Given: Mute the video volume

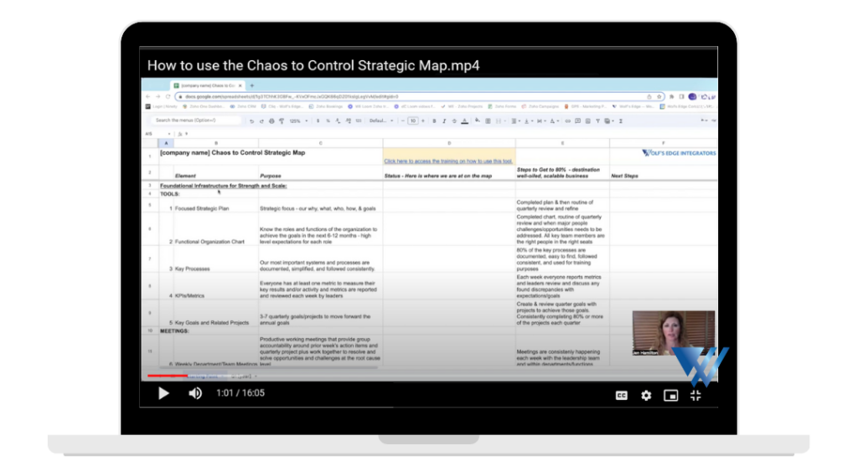Looking at the screenshot, I should coord(195,393).
